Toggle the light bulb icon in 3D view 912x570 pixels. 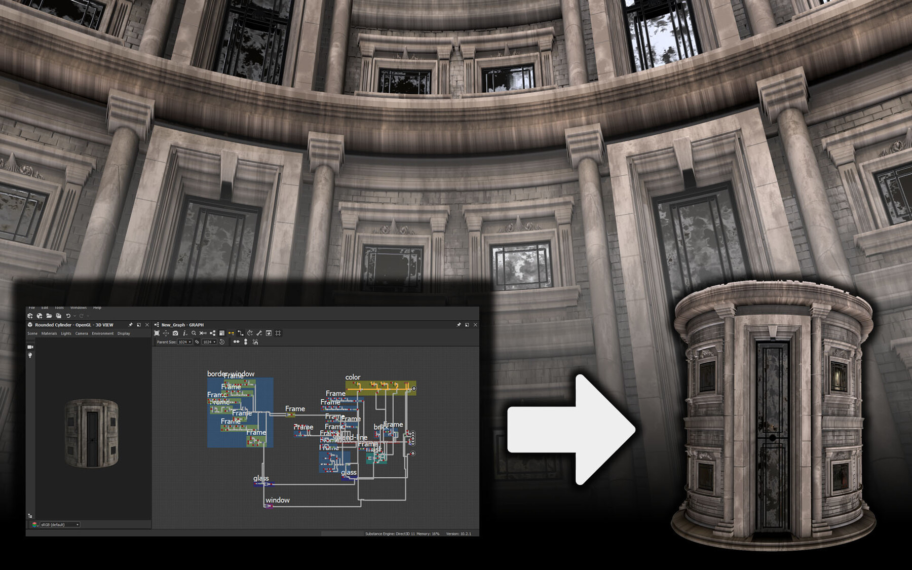click(30, 355)
